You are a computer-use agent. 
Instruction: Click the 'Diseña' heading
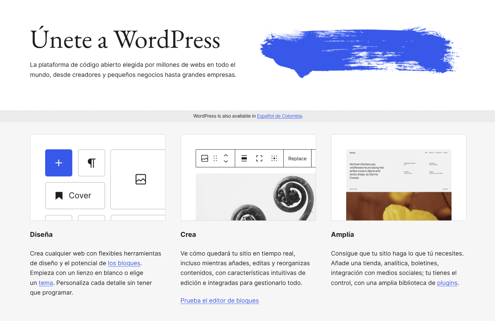pyautogui.click(x=41, y=234)
